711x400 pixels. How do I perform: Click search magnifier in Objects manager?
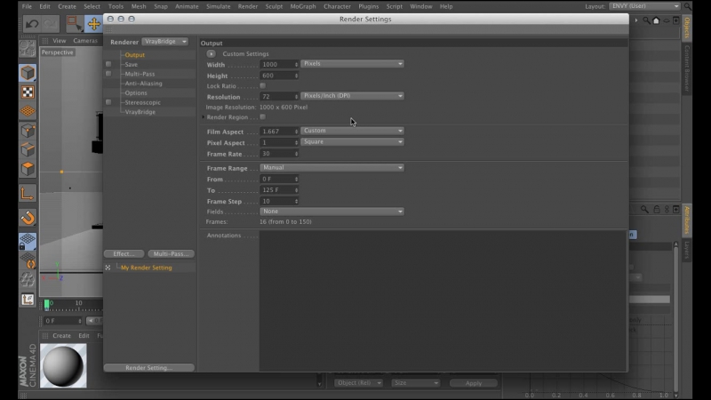tap(646, 20)
